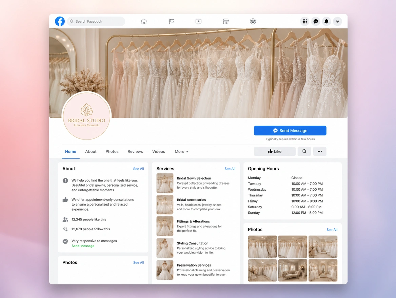This screenshot has height=298, width=396.
Task: Click '12,678 people follow this' text
Action: pos(91,229)
